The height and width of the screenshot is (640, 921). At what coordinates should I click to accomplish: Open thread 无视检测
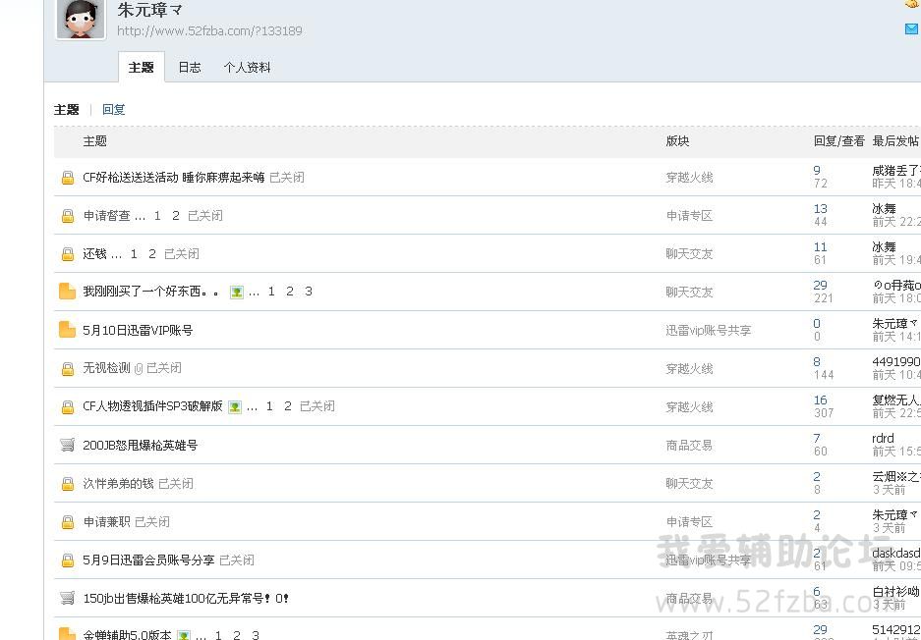click(x=106, y=368)
